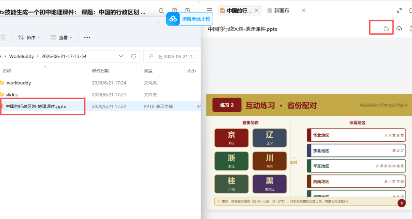Click the 华北地区 region box
The image size is (412, 219).
click(x=356, y=135)
